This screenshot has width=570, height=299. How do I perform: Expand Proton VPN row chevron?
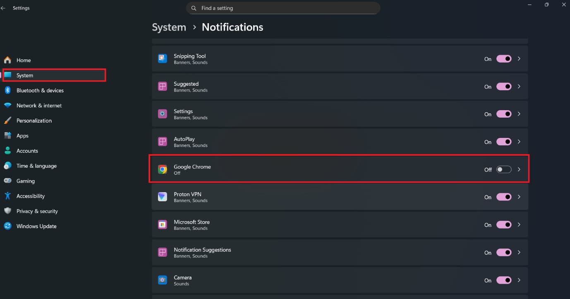click(x=519, y=197)
